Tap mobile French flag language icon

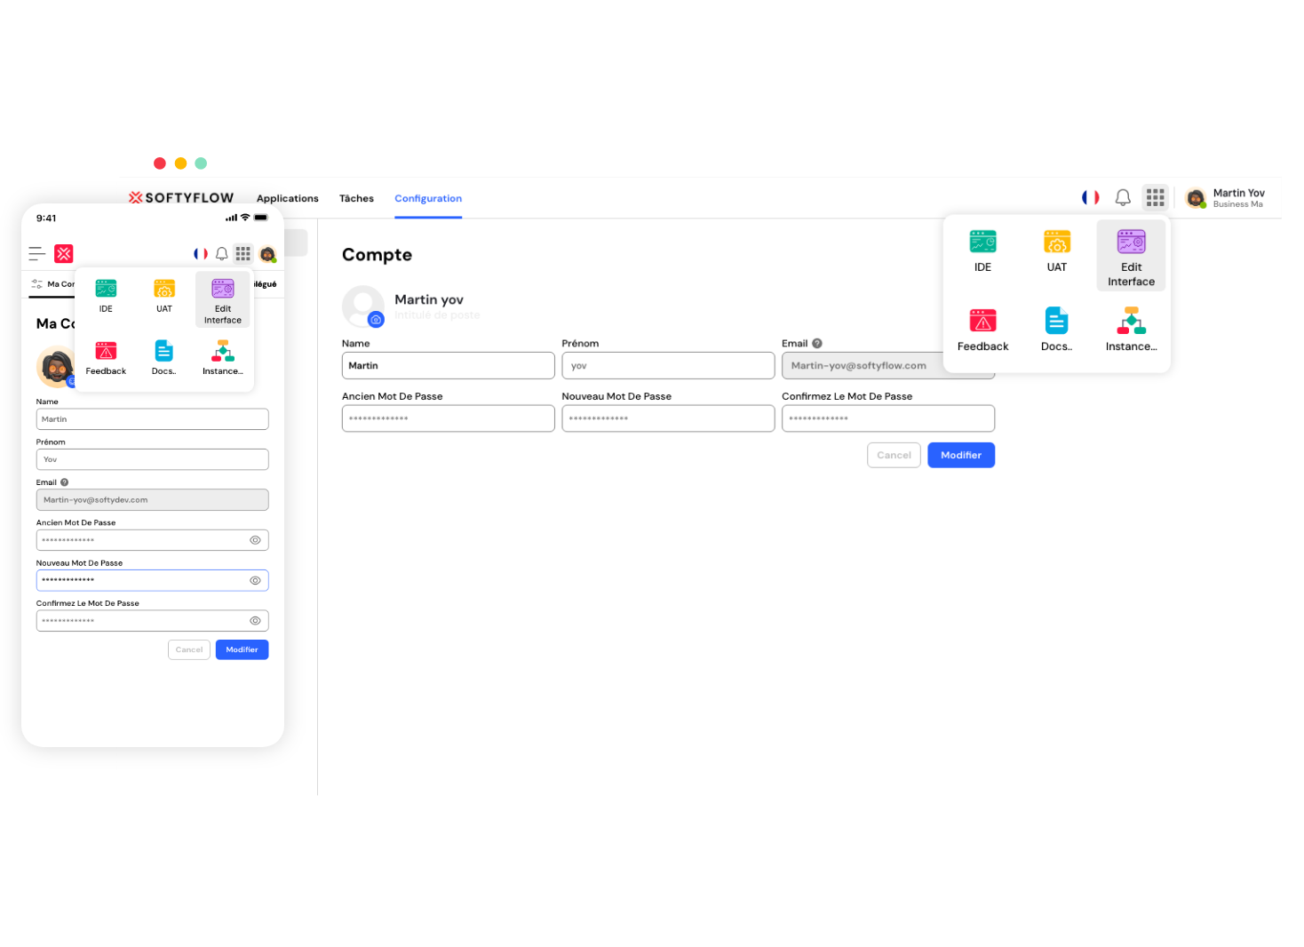[201, 254]
